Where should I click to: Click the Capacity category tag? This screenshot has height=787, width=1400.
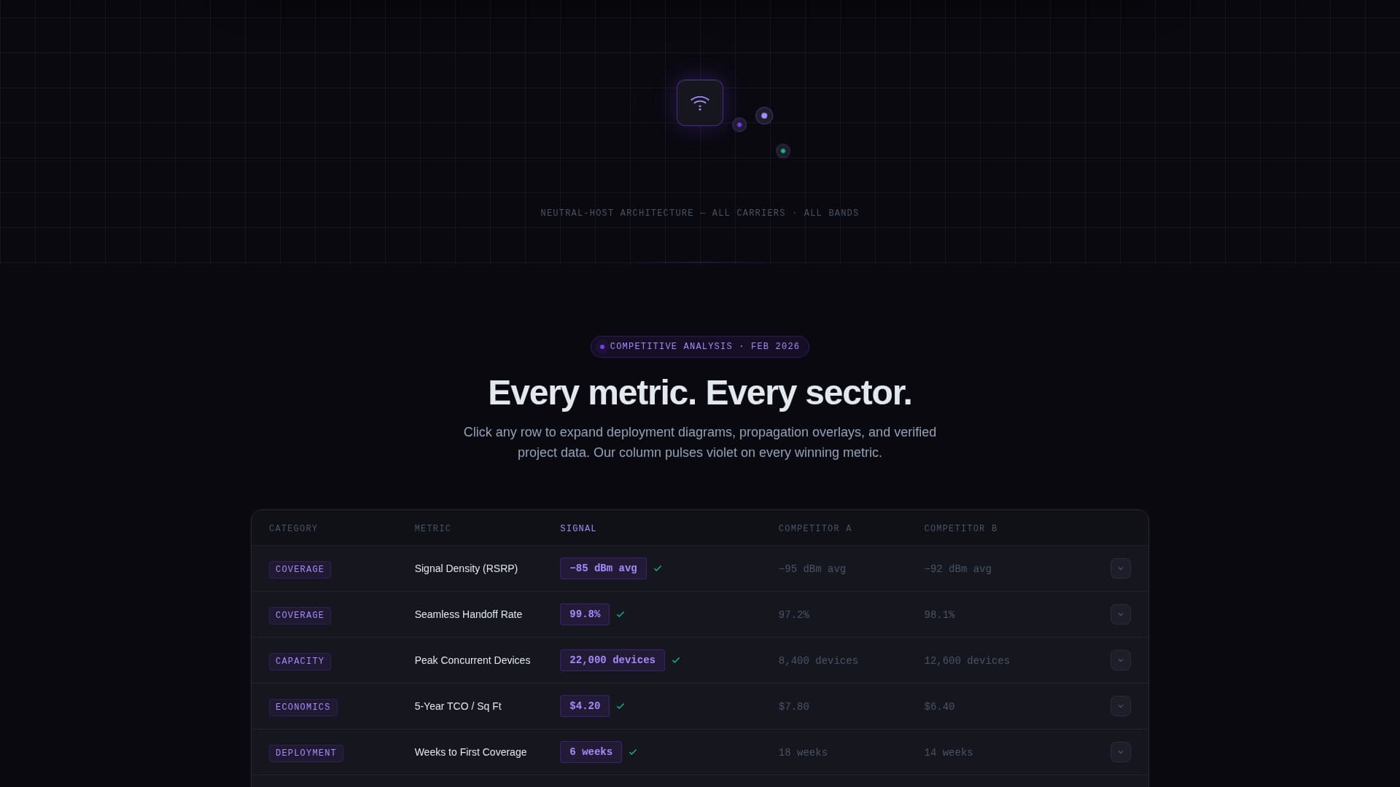coord(300,661)
